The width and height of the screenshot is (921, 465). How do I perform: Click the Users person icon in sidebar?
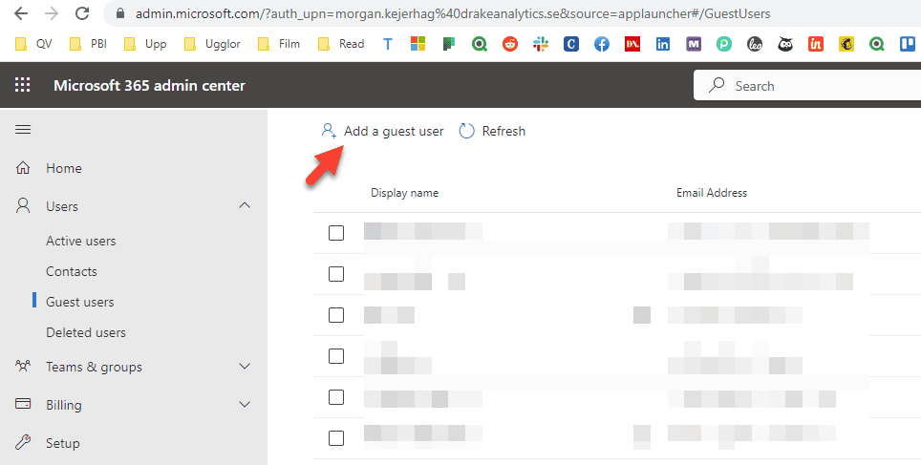(x=23, y=205)
